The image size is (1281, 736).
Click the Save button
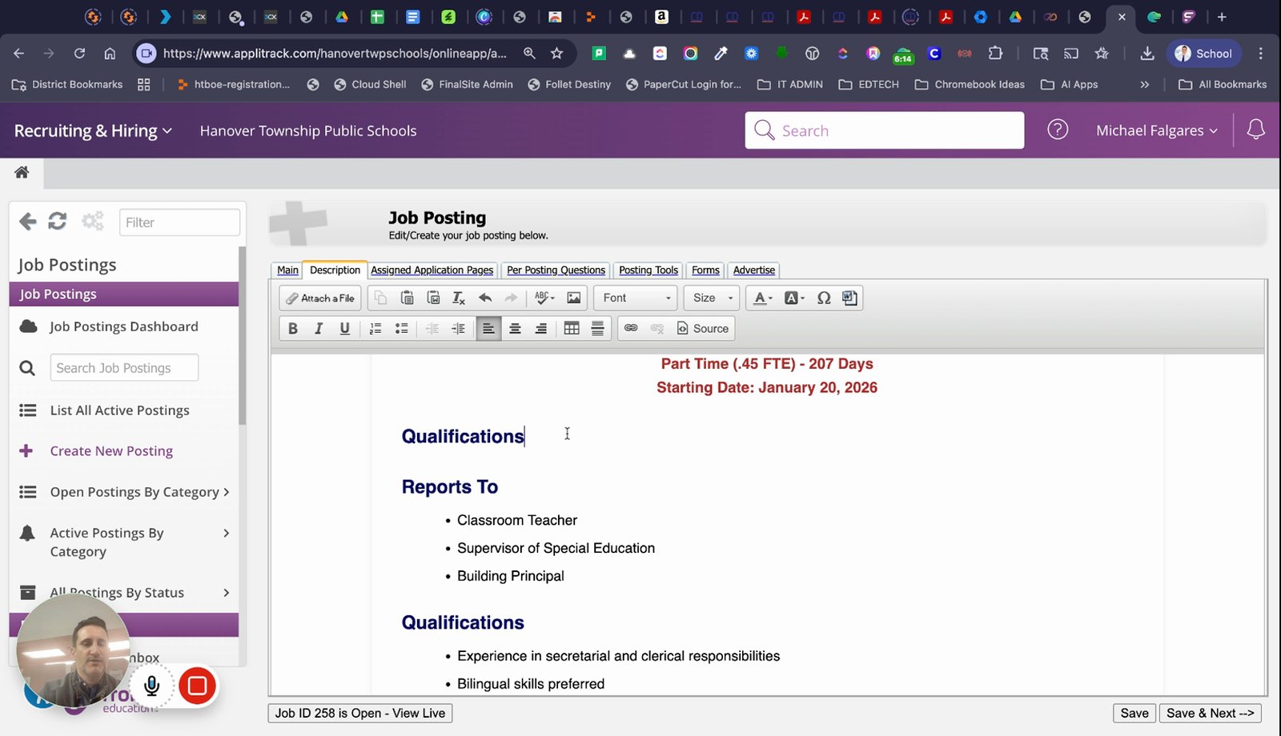[x=1134, y=713]
